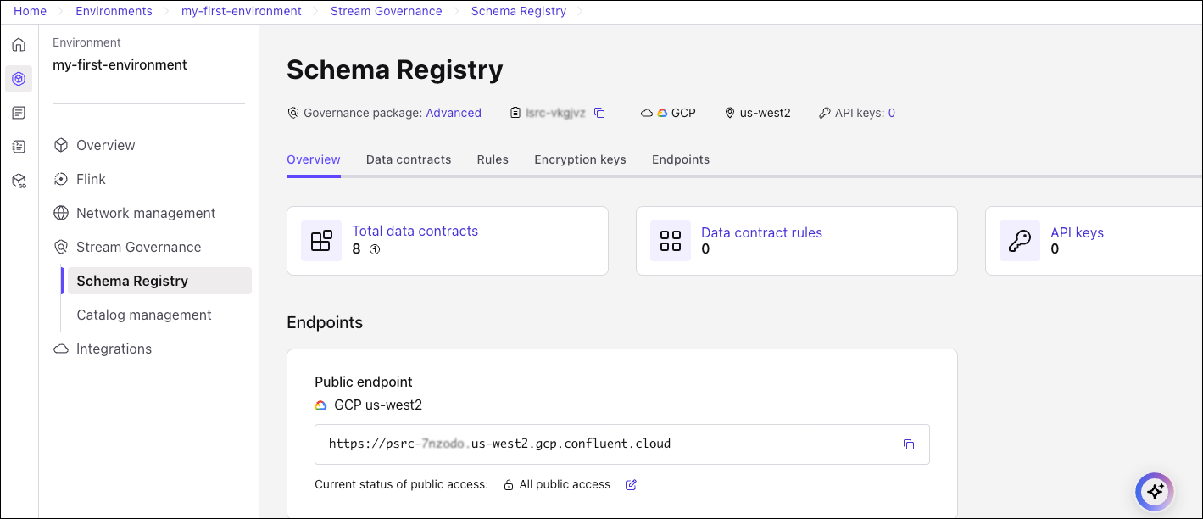Image resolution: width=1203 pixels, height=519 pixels.
Task: Open the Data contract rules link
Action: tap(761, 232)
